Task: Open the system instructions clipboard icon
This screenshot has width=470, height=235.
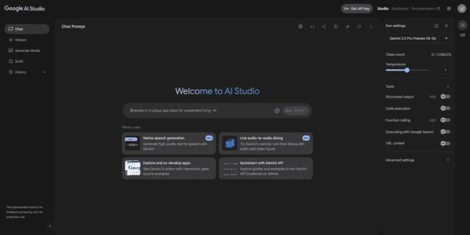Action: 300,26
